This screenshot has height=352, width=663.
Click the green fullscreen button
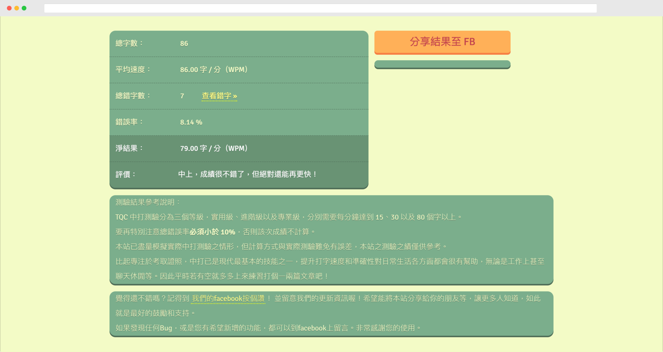(24, 8)
